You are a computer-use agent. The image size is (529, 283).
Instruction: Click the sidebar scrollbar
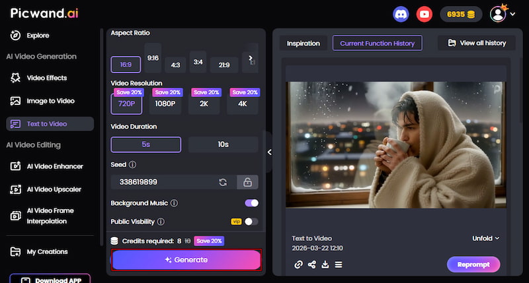point(101,137)
